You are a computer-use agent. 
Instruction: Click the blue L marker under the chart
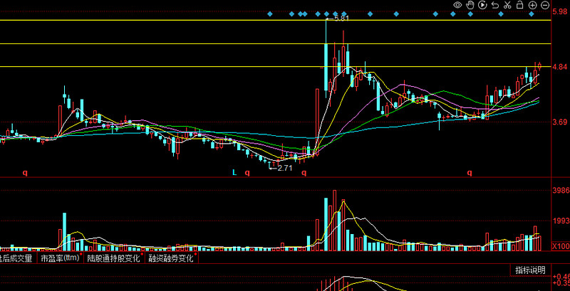click(x=234, y=173)
